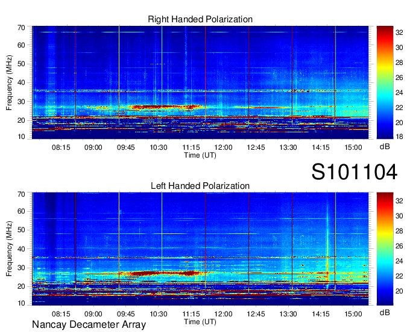This screenshot has width=410, height=332.
Task: Click the 13:30 tick label on the top plot
Action: point(288,147)
